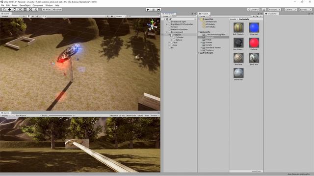Select All Prefabs favorite
Screen dimensions: 314x176
point(210,27)
